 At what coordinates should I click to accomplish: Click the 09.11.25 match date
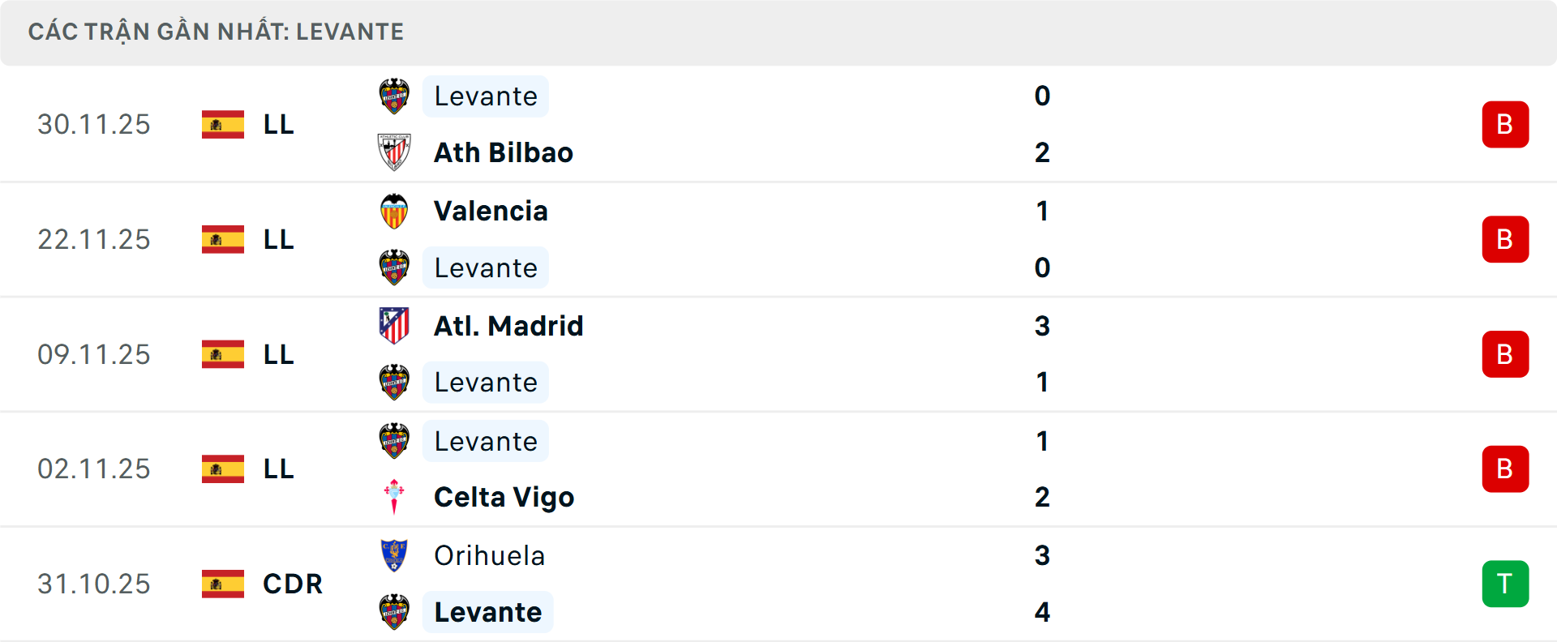pos(94,354)
